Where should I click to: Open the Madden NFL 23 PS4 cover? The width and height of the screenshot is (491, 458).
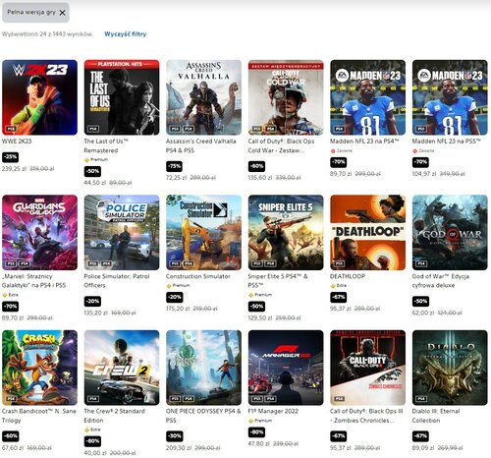[x=368, y=97]
